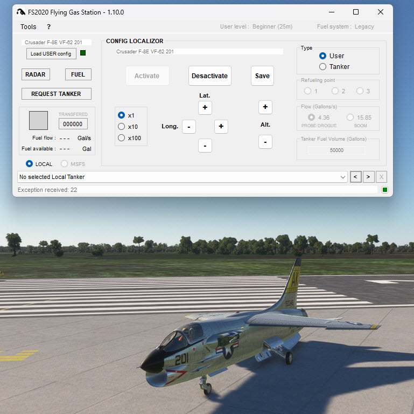This screenshot has width=414, height=414.
Task: Click previous tanker < button
Action: [x=355, y=177]
